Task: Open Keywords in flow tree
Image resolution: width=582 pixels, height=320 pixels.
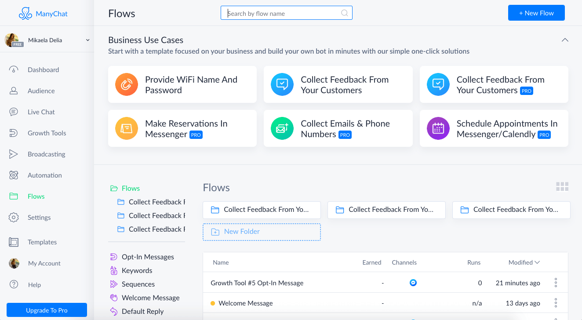Action: 137,270
